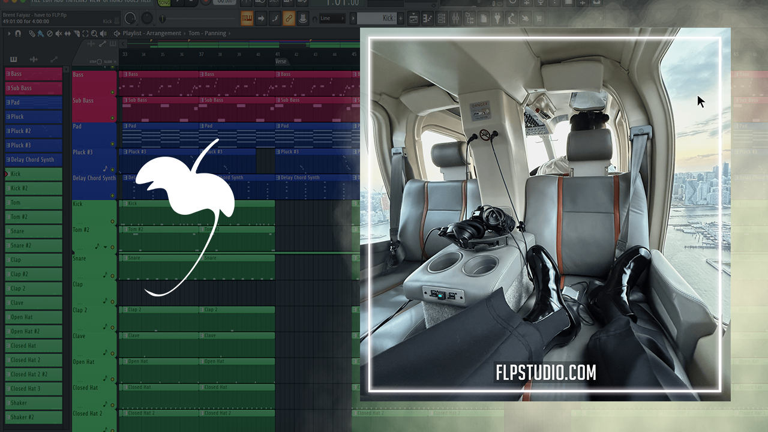Select the Mute tool in playlist toolbar
The height and width of the screenshot is (432, 768).
click(x=58, y=34)
